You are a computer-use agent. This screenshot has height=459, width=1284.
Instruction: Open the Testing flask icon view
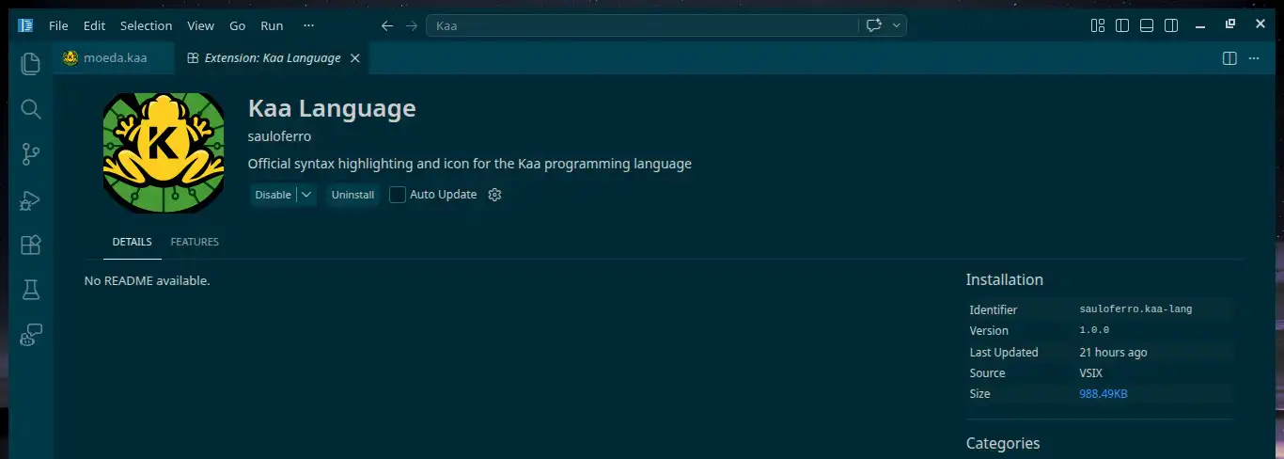pos(31,290)
